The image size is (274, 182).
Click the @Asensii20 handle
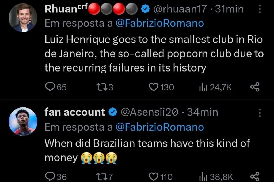149,112
